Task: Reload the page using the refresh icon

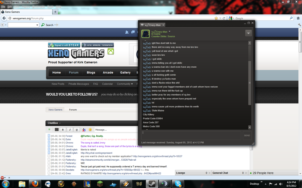Action: [x=224, y=18]
